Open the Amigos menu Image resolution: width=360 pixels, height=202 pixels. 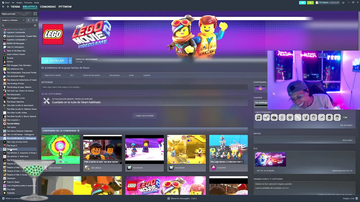[19, 3]
